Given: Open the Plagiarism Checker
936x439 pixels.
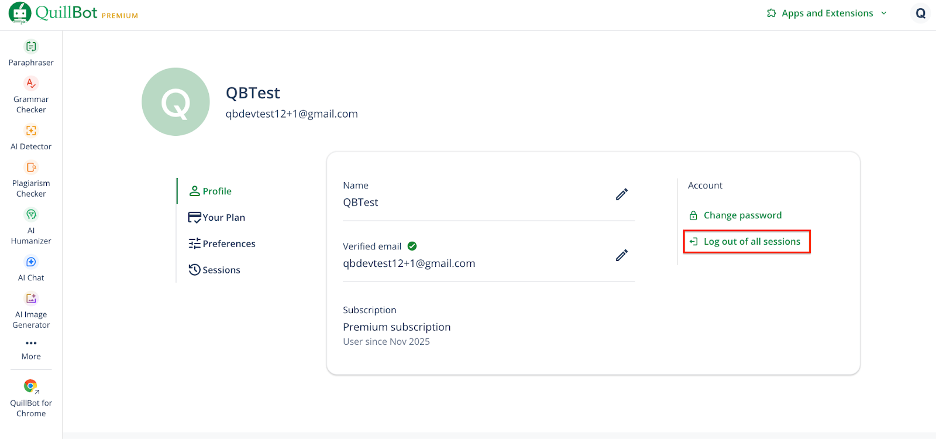Looking at the screenshot, I should 31,179.
